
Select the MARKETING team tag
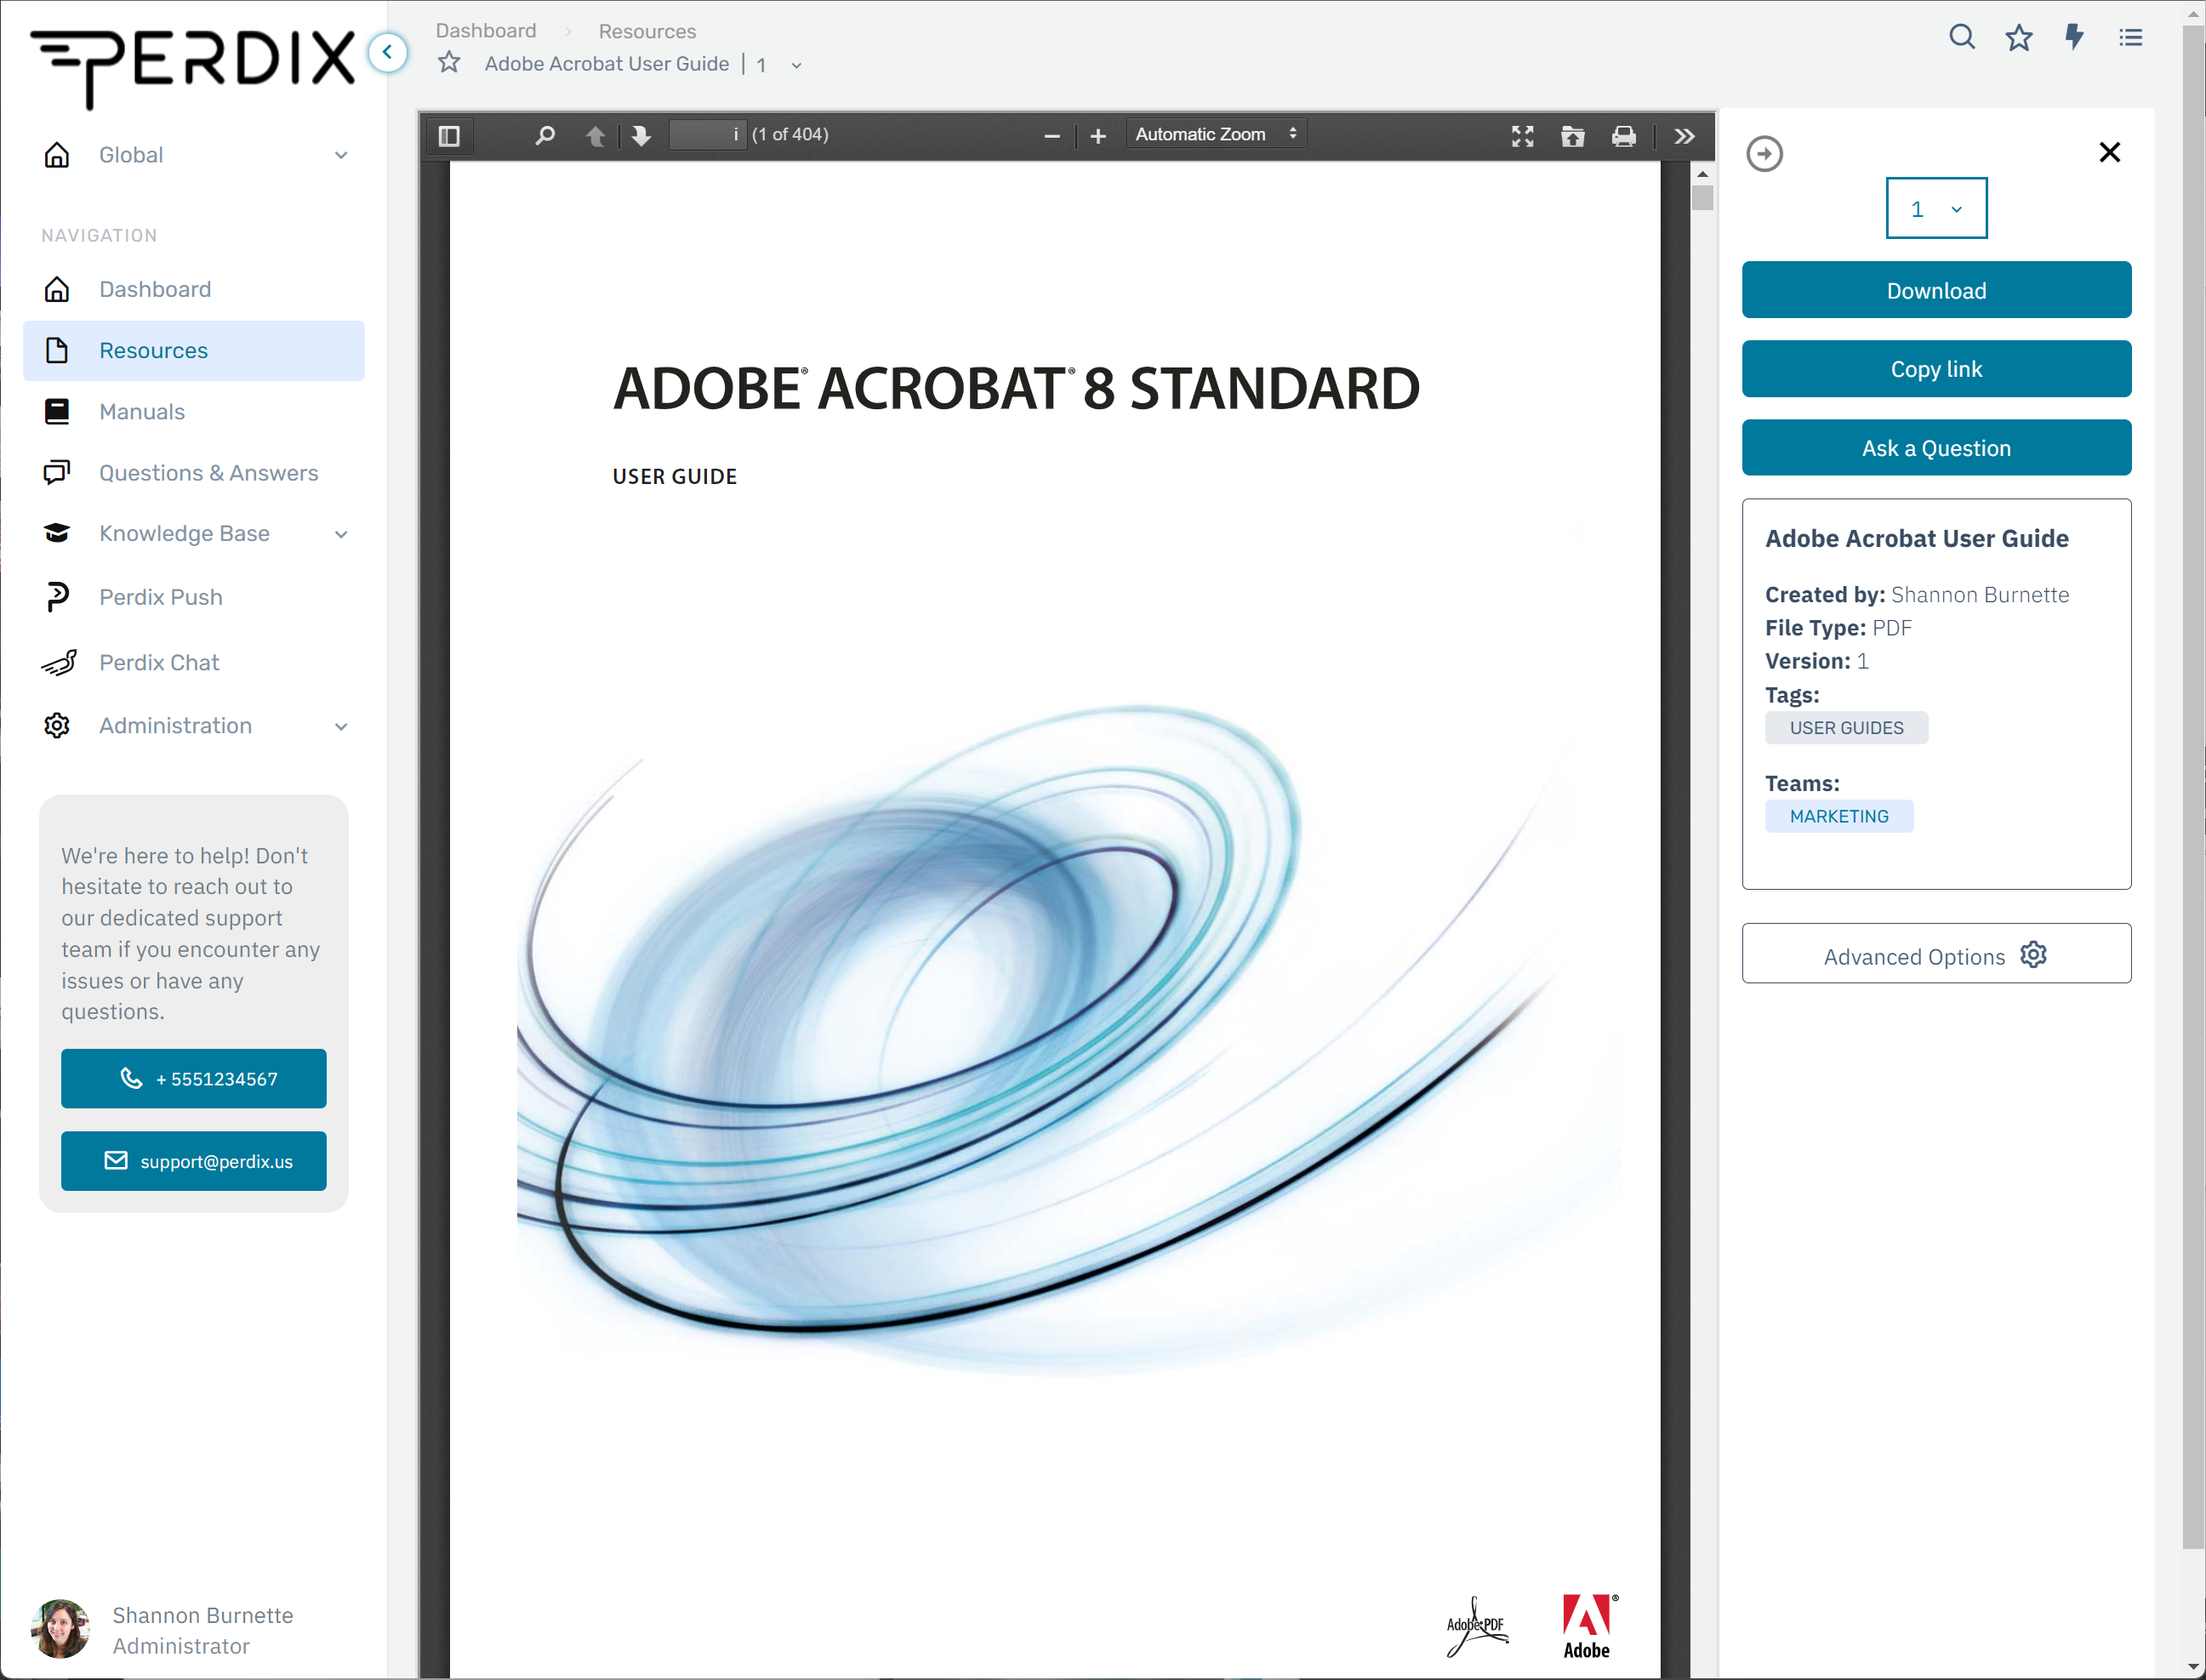(x=1839, y=816)
